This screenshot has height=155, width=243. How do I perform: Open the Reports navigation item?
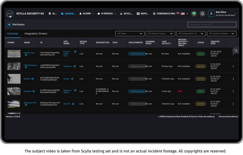(x=143, y=14)
